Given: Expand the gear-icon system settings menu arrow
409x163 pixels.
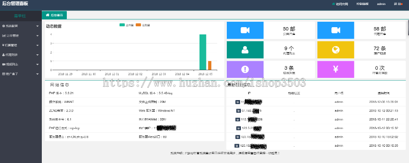Looking at the screenshot, I should 38,26.
